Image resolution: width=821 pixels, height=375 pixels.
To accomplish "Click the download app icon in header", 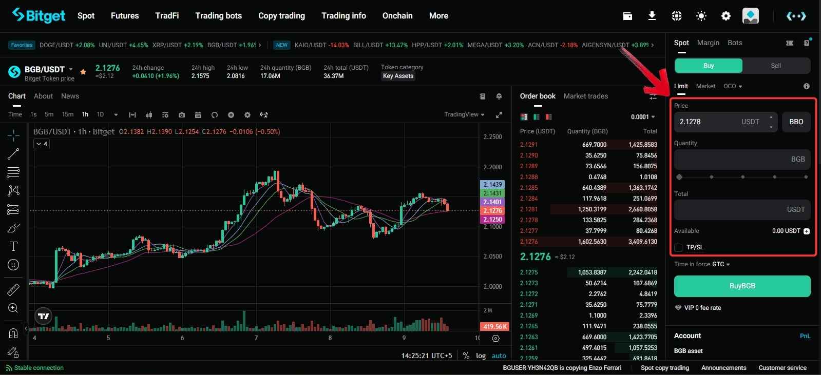I will (x=652, y=16).
